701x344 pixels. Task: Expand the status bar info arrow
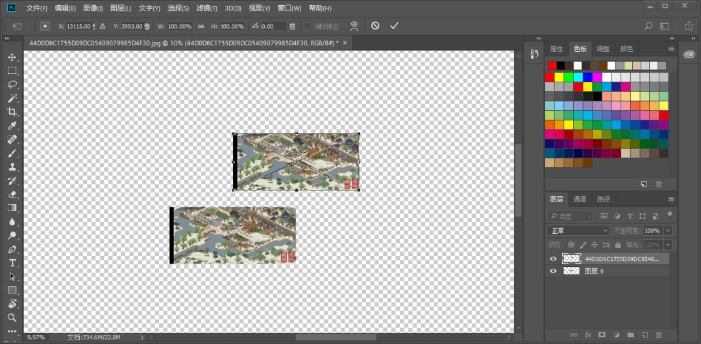142,338
